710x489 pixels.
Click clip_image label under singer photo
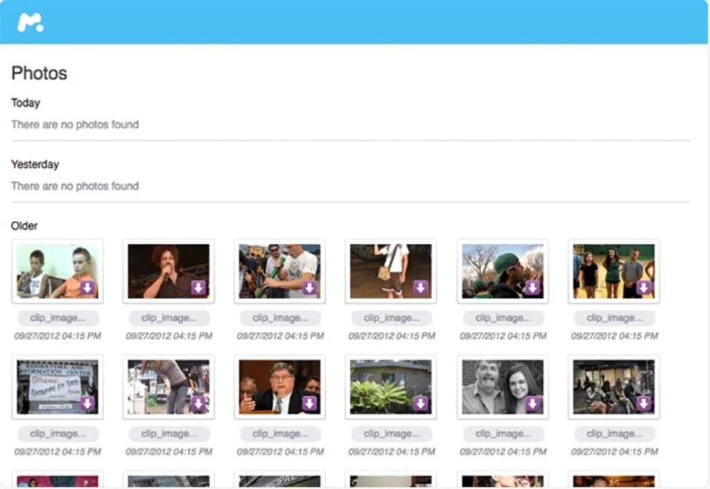(x=168, y=318)
